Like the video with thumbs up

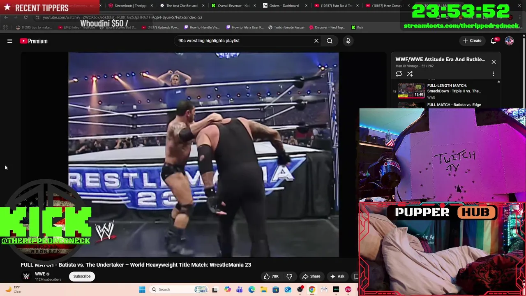pos(272,276)
